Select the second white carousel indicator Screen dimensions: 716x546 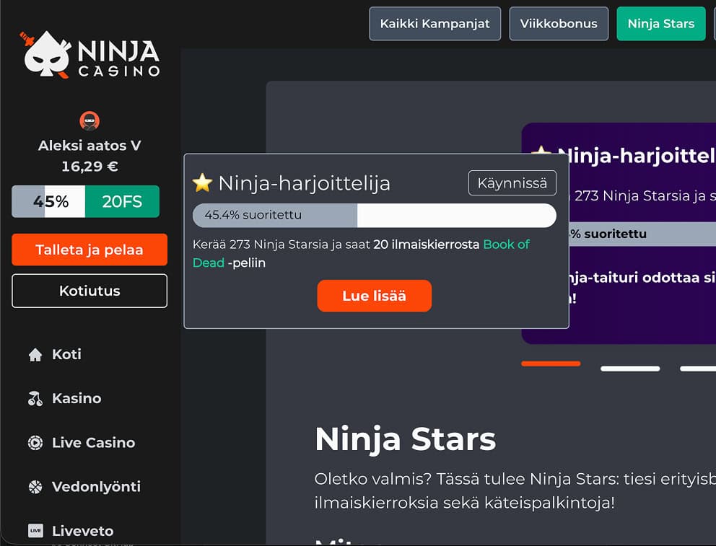click(630, 369)
